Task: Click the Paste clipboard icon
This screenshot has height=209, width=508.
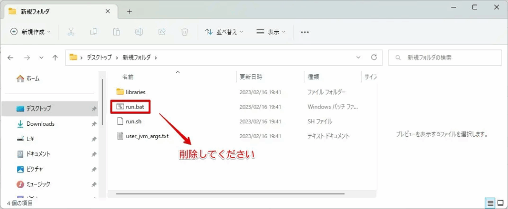Action: coord(116,32)
